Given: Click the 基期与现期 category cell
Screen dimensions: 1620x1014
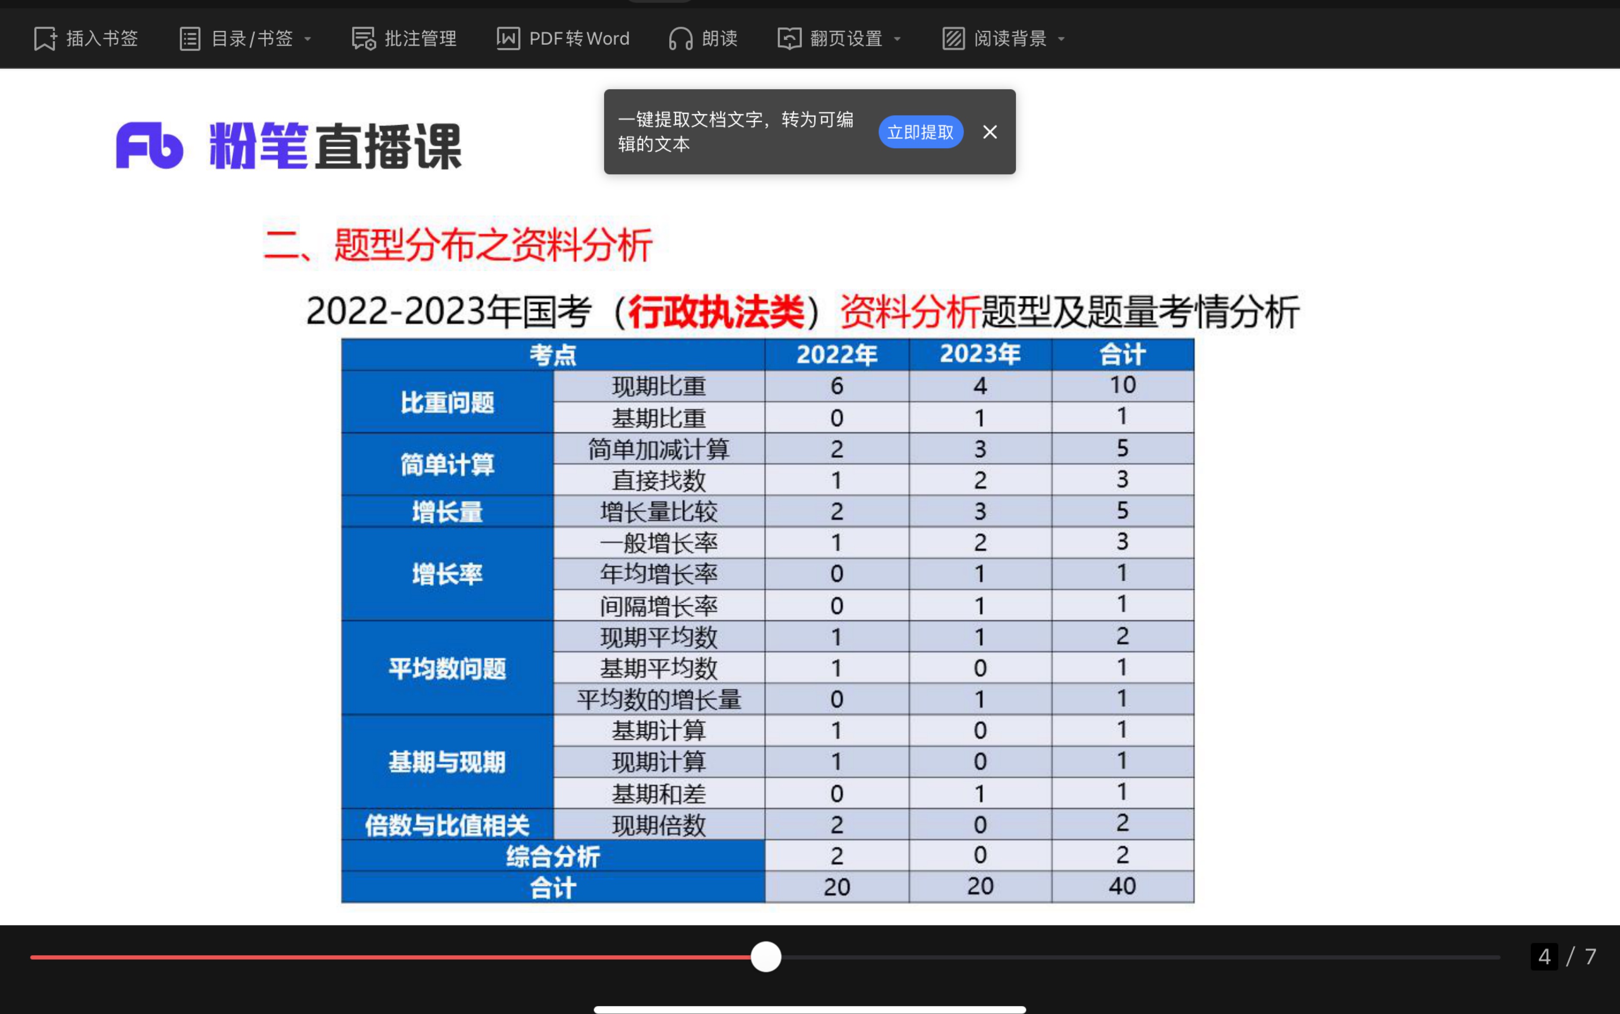Looking at the screenshot, I should click(x=447, y=762).
